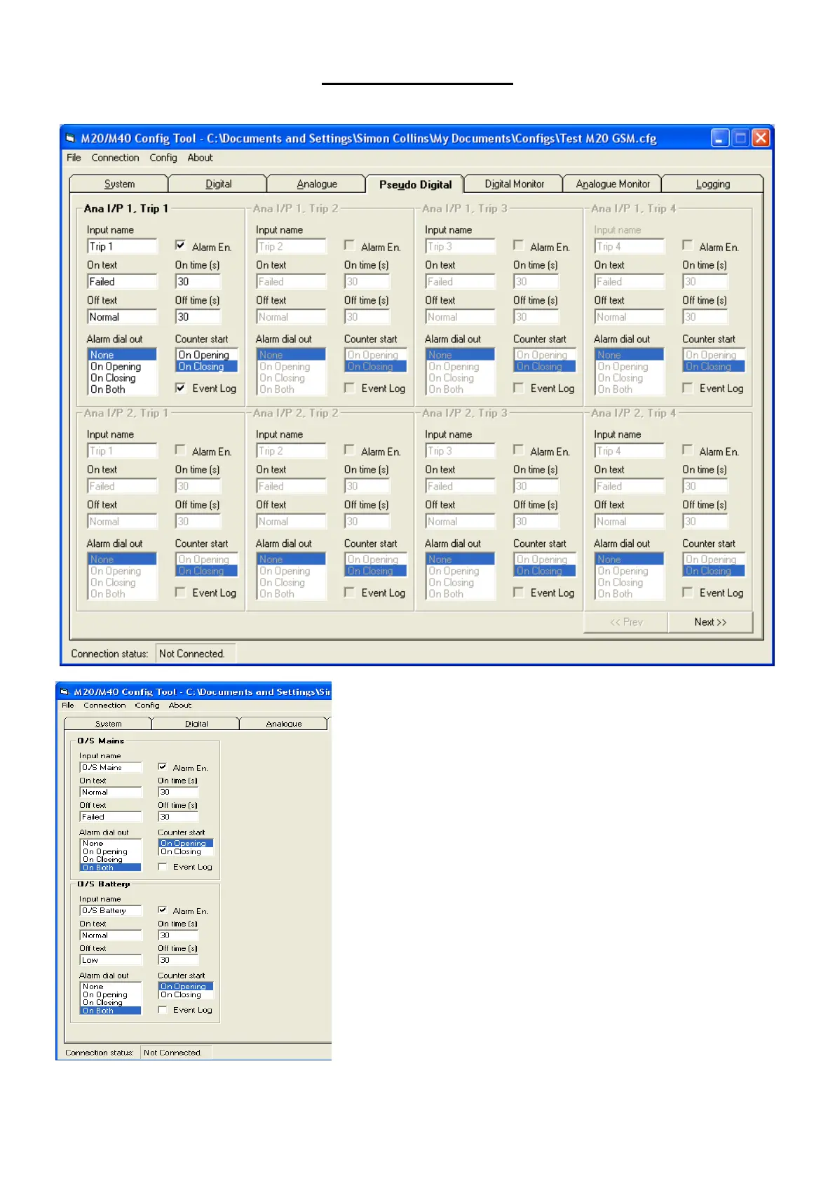Toggle Alarm En. for Ana I/P 1, Trip 3
The height and width of the screenshot is (1181, 835).
pyautogui.click(x=518, y=245)
